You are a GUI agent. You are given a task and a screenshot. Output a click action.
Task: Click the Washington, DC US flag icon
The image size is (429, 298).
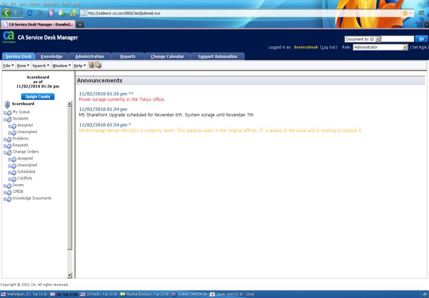point(3,294)
